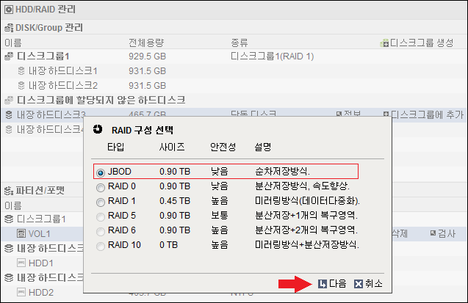Click the HDD/RAID 관리 header icon
468x303 pixels.
(x=9, y=10)
